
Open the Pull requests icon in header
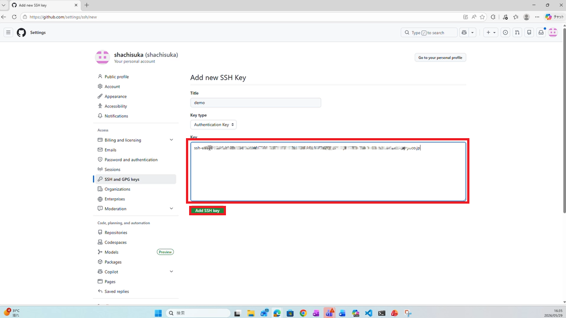tap(517, 32)
